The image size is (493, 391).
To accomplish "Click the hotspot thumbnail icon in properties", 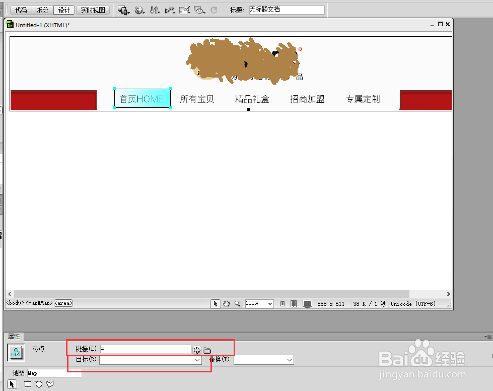I will (16, 353).
